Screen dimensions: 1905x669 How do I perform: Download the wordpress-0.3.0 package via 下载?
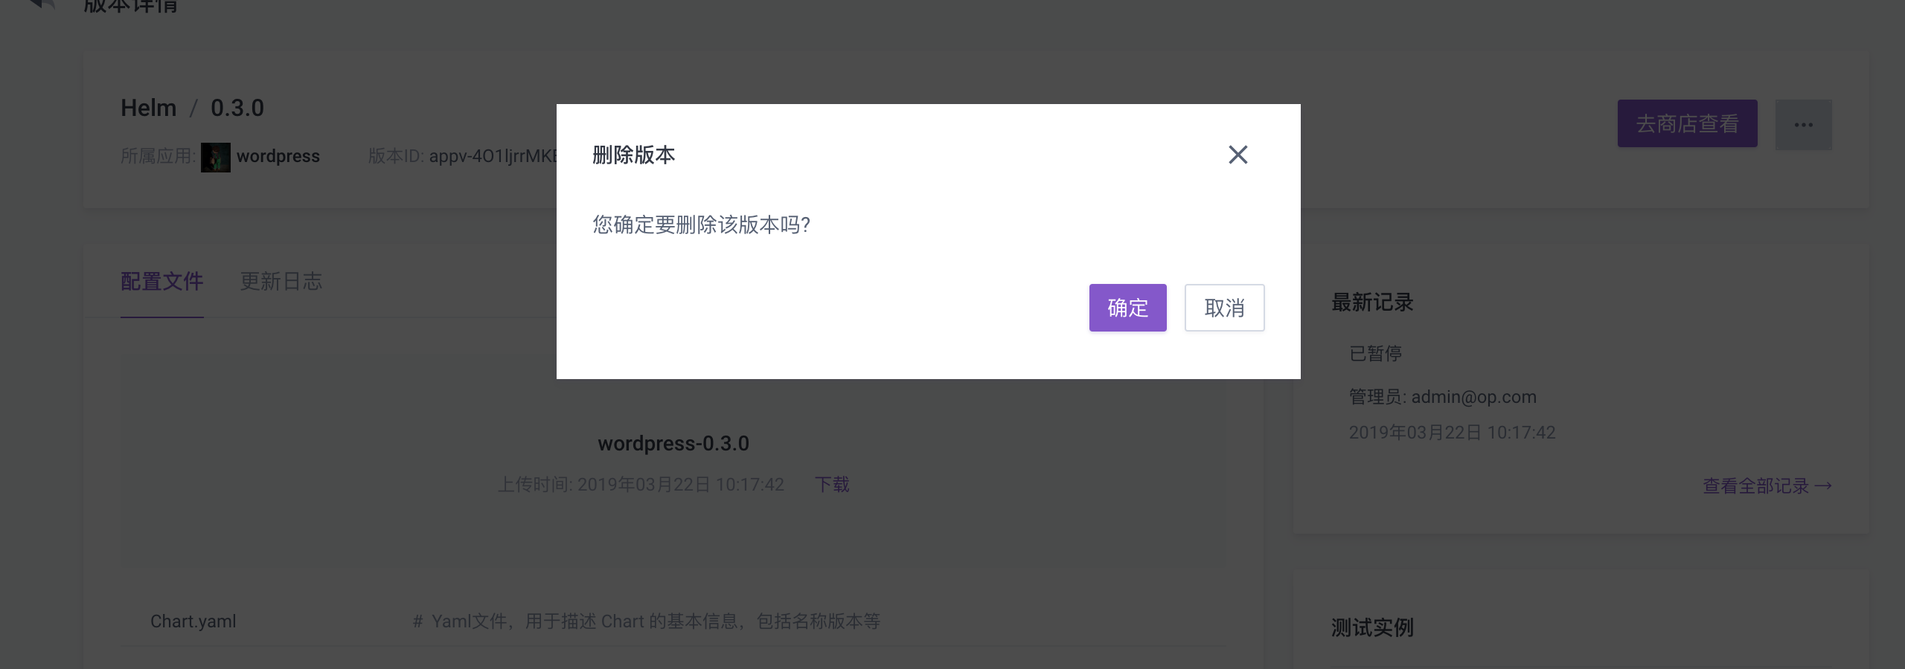coord(832,485)
